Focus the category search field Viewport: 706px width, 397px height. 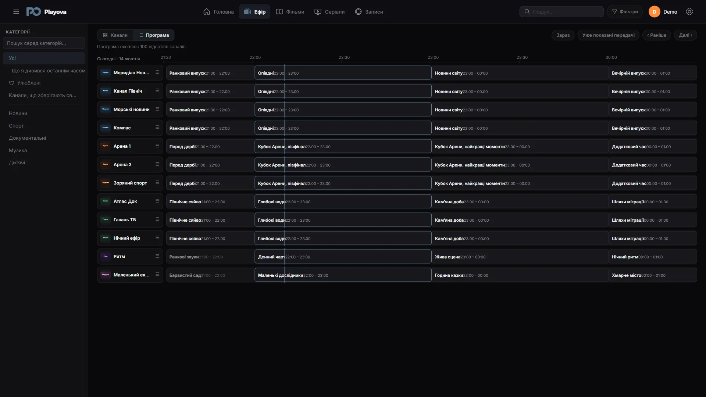tap(44, 43)
